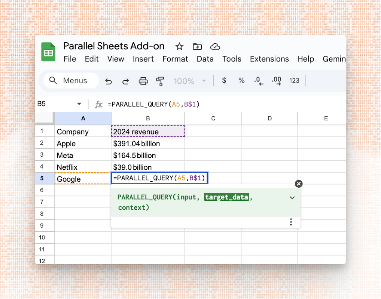This screenshot has width=381, height=299.
Task: Increase decimal places icon
Action: [x=277, y=81]
